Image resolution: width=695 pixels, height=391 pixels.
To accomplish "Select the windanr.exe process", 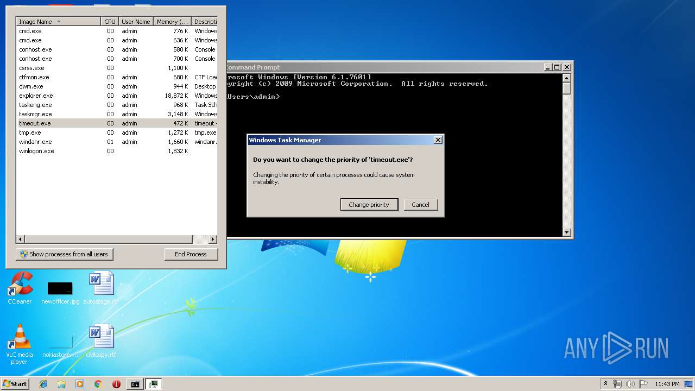I will [117, 142].
